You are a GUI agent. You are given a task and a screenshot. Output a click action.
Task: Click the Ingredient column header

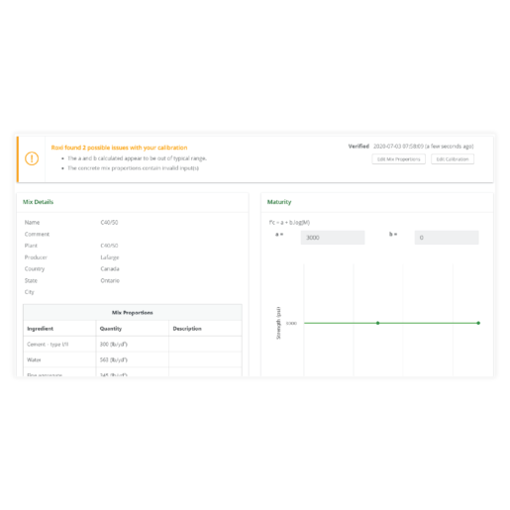click(40, 329)
